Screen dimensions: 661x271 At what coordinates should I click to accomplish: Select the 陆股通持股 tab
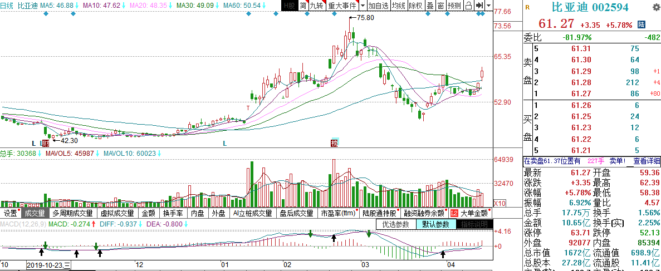pyautogui.click(x=379, y=213)
